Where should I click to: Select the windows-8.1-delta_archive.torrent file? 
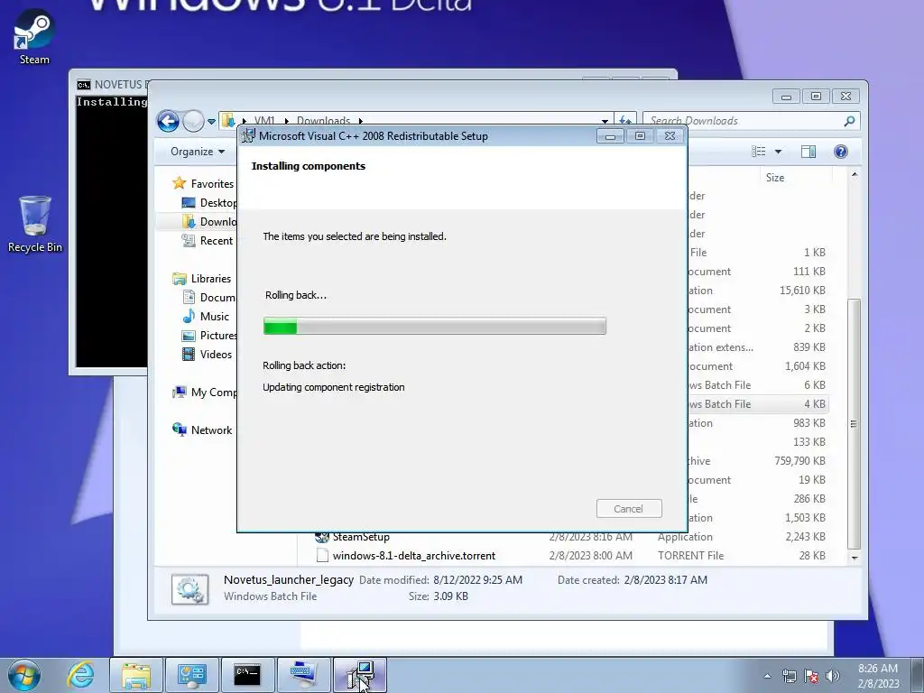tap(413, 556)
